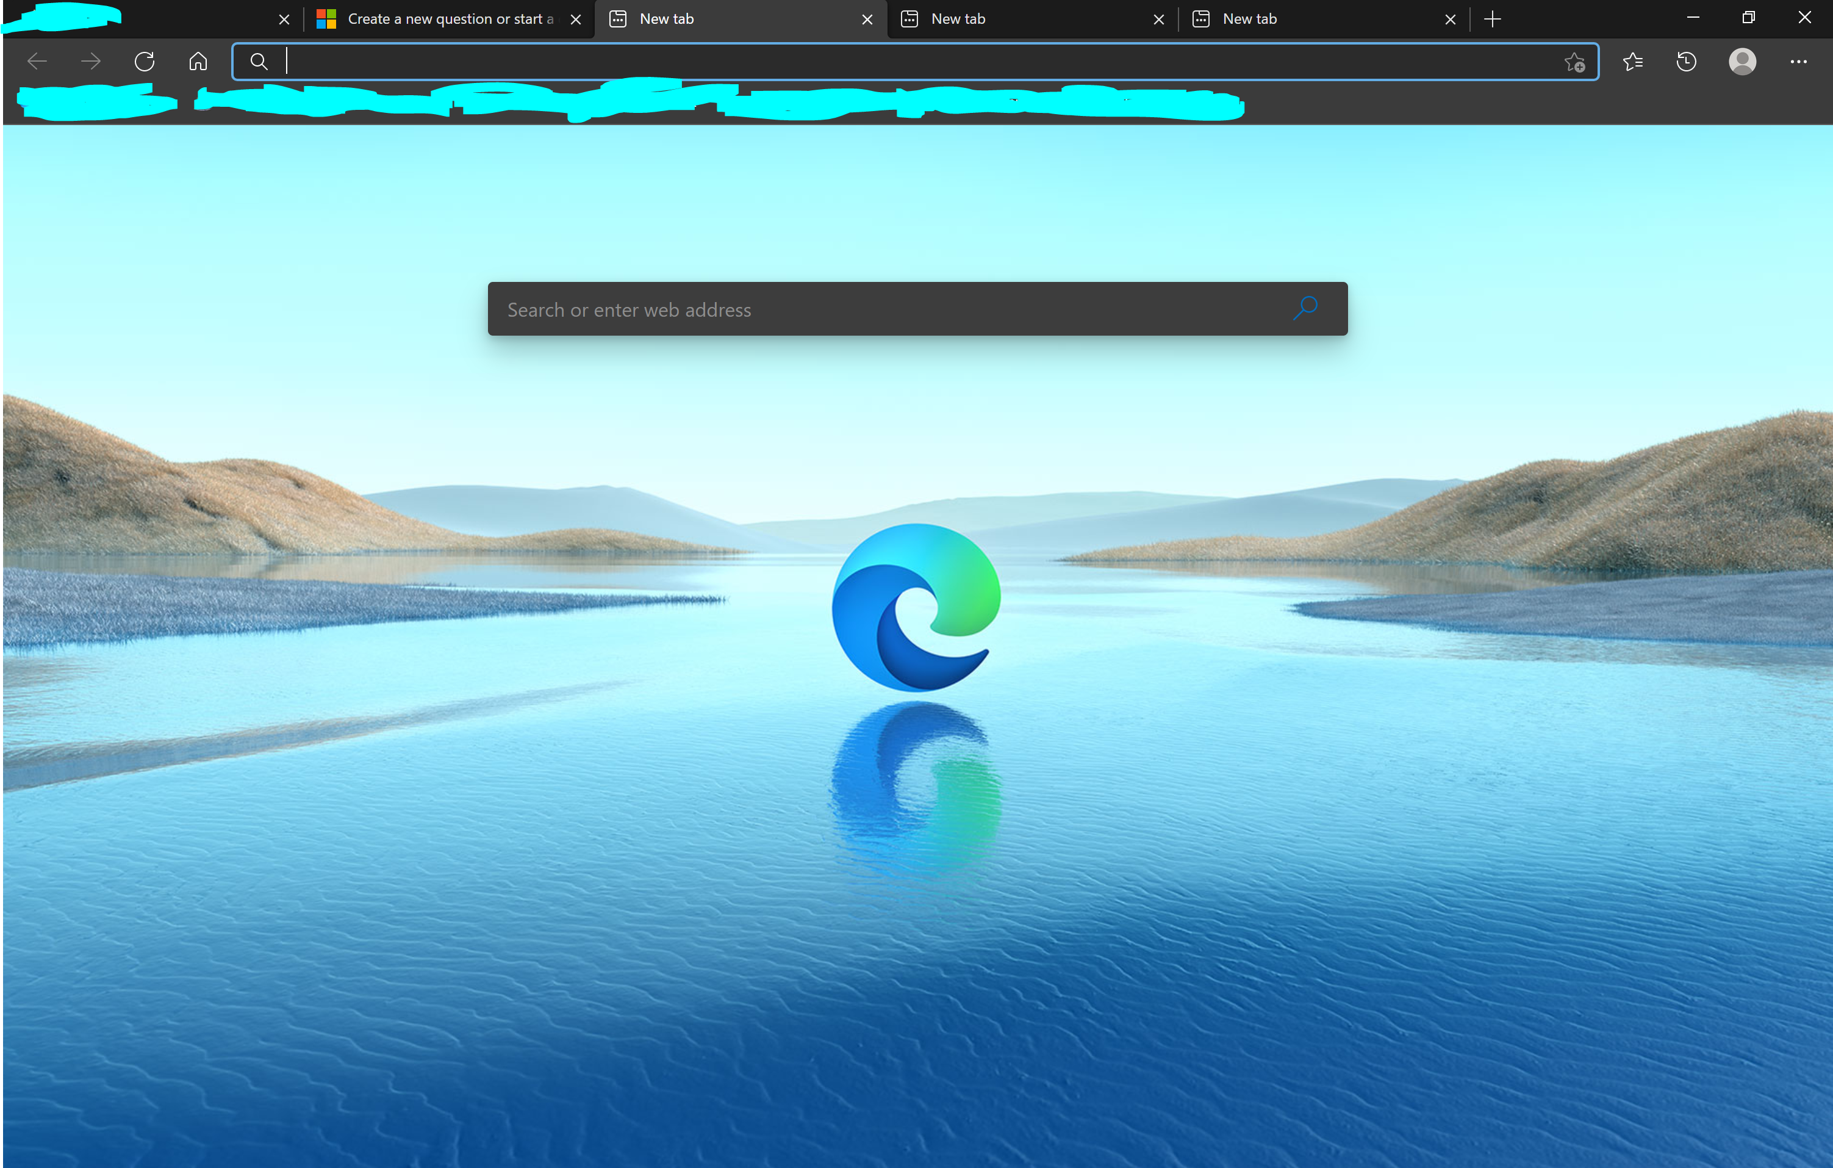This screenshot has width=1833, height=1168.
Task: Open Settings and more ellipsis menu
Action: coord(1798,62)
